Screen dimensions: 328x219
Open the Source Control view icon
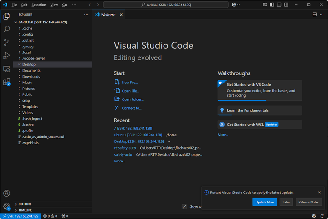[x=6, y=42]
